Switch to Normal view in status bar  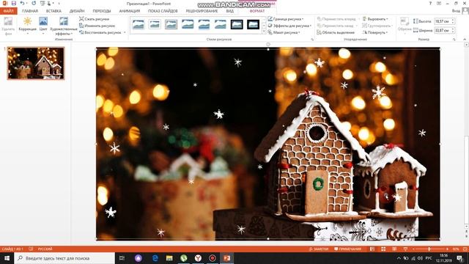click(372, 249)
